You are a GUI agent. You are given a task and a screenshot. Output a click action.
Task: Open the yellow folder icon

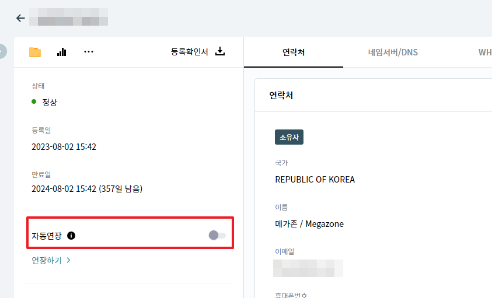(35, 52)
